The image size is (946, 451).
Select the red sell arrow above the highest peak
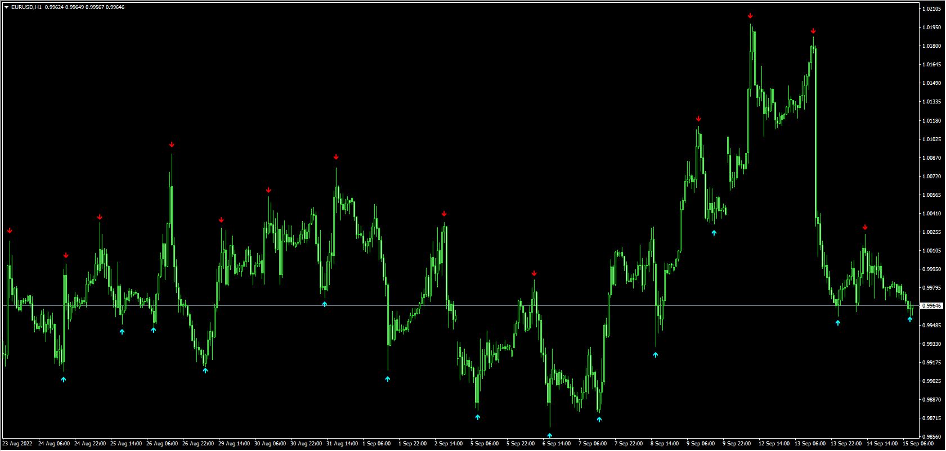[x=750, y=16]
